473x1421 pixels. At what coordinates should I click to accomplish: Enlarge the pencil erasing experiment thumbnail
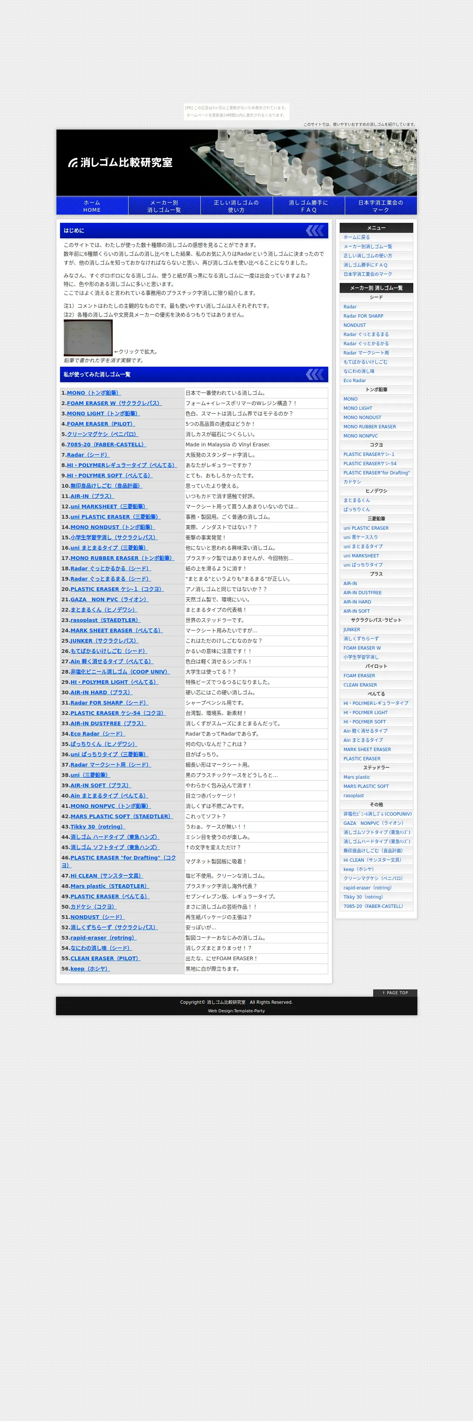click(88, 338)
